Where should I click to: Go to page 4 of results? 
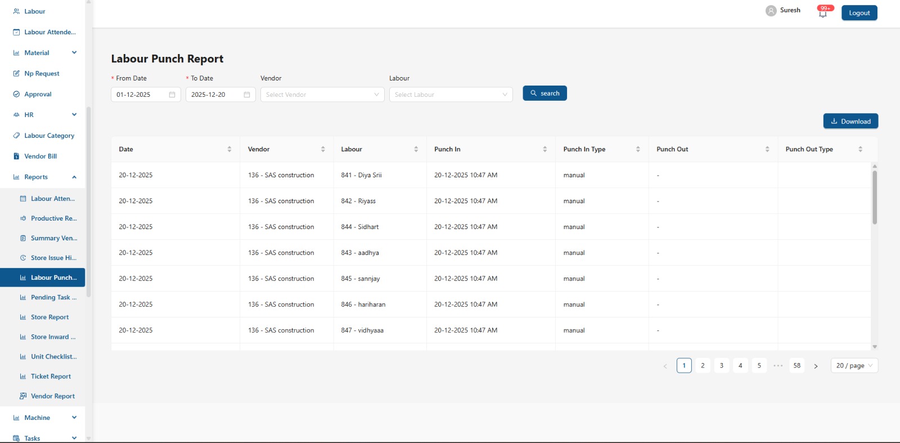coord(740,365)
